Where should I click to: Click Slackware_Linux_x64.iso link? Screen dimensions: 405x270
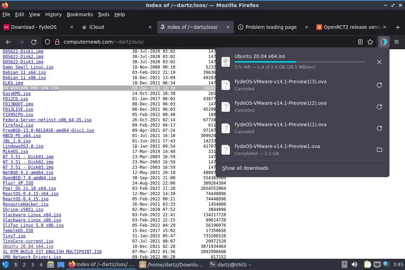32,215
